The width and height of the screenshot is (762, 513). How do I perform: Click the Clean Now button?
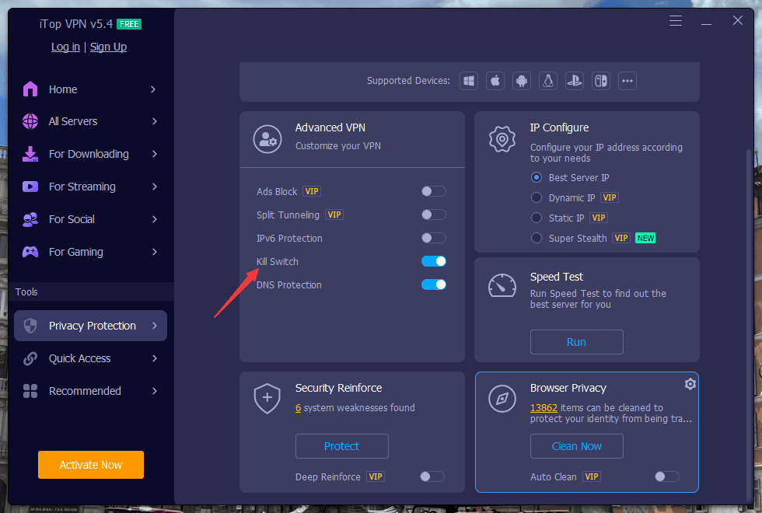point(576,446)
